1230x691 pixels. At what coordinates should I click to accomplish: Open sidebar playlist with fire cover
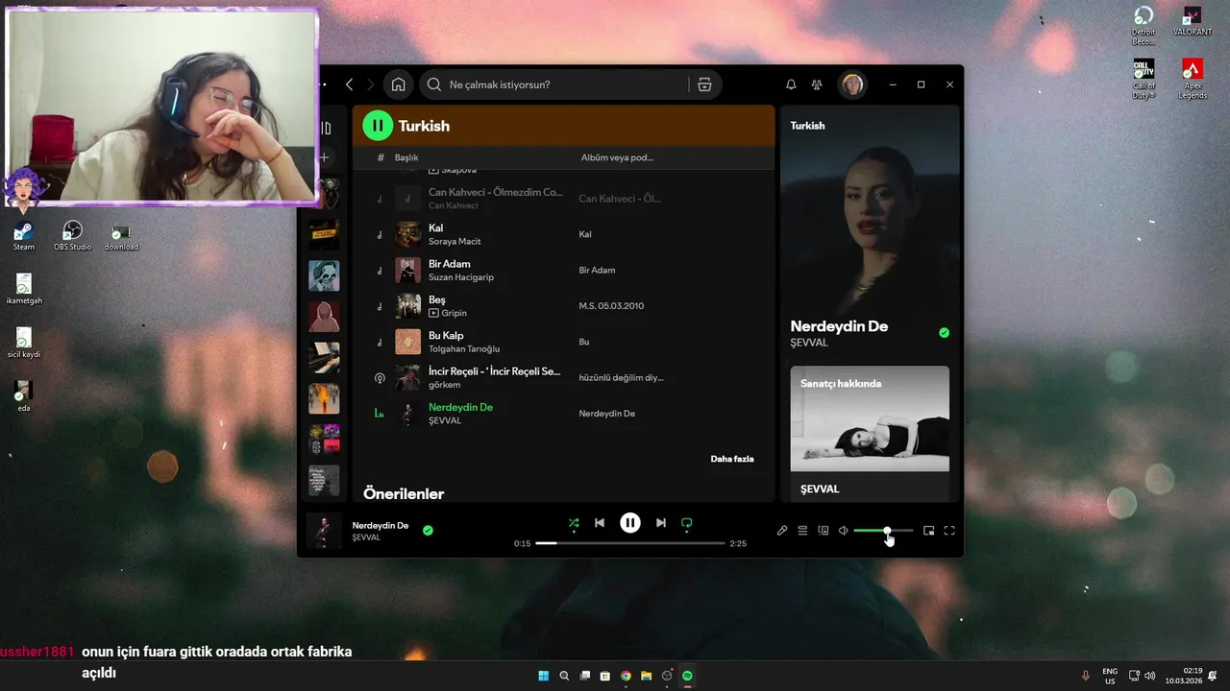click(x=324, y=399)
